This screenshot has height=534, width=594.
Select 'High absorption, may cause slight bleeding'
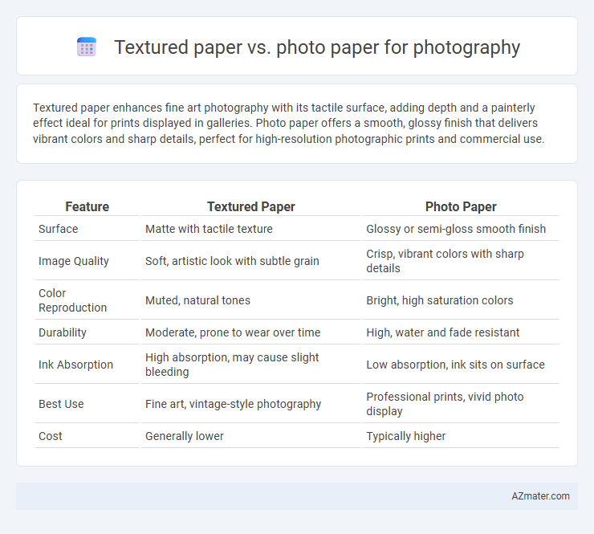[x=232, y=365]
